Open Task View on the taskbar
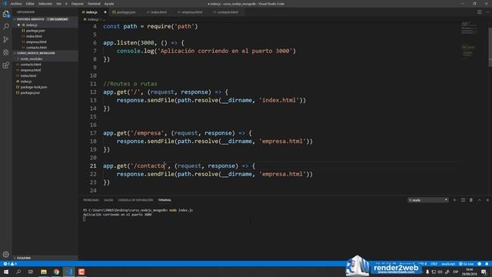Screen dimensions: 492x277 (31, 272)
